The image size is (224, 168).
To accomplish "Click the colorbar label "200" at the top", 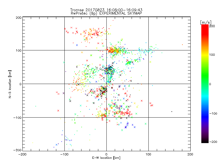I will point(212,26).
